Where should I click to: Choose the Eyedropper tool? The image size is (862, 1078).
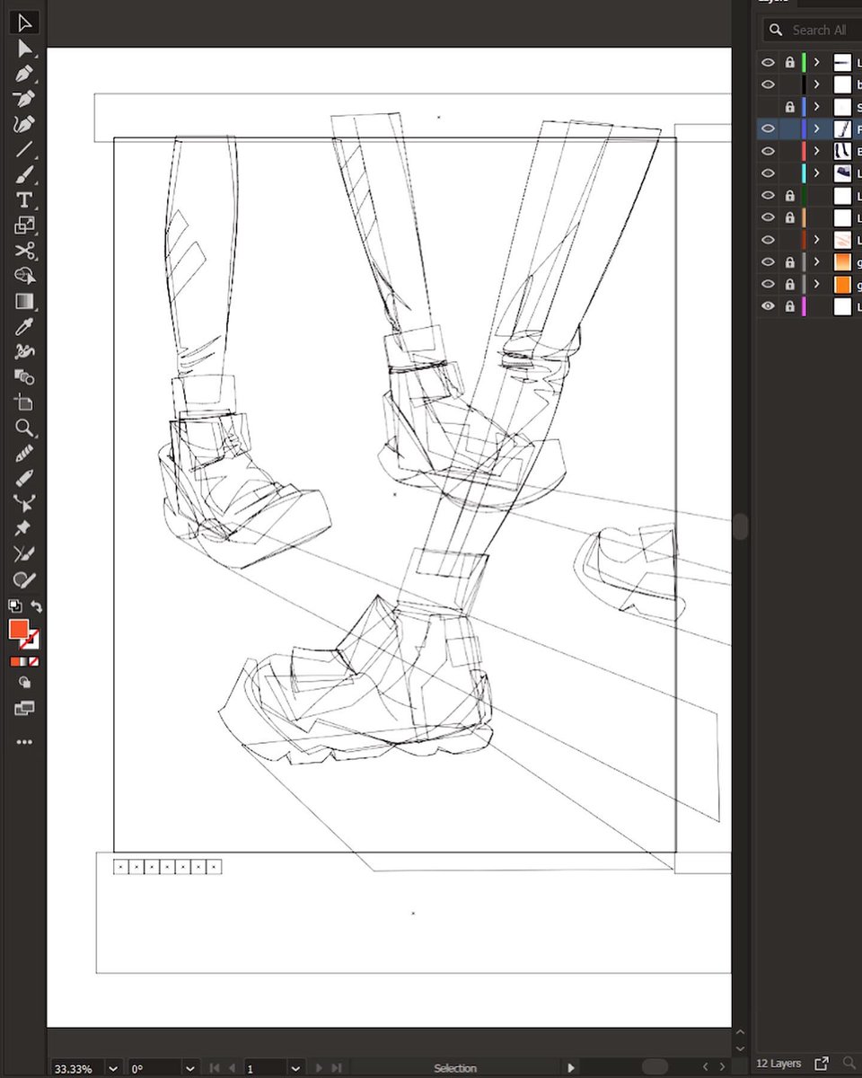(x=24, y=326)
